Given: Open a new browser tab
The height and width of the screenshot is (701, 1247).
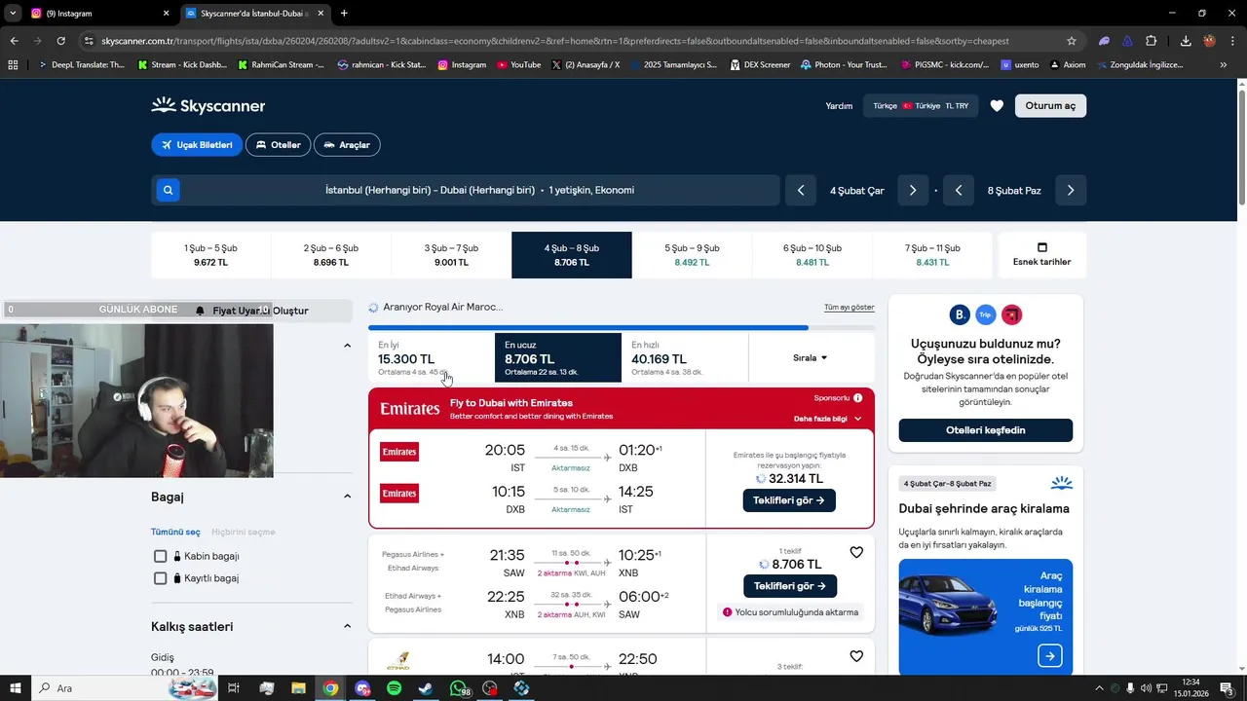Looking at the screenshot, I should point(344,14).
